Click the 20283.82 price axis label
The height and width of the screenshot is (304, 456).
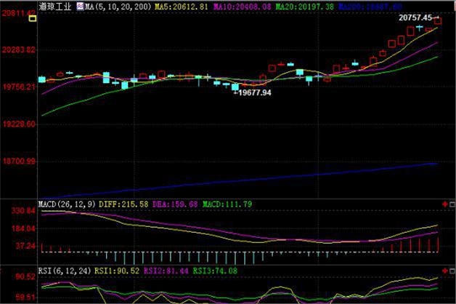pos(19,49)
